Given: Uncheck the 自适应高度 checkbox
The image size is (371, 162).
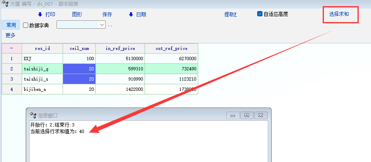Looking at the screenshot, I should pyautogui.click(x=260, y=14).
